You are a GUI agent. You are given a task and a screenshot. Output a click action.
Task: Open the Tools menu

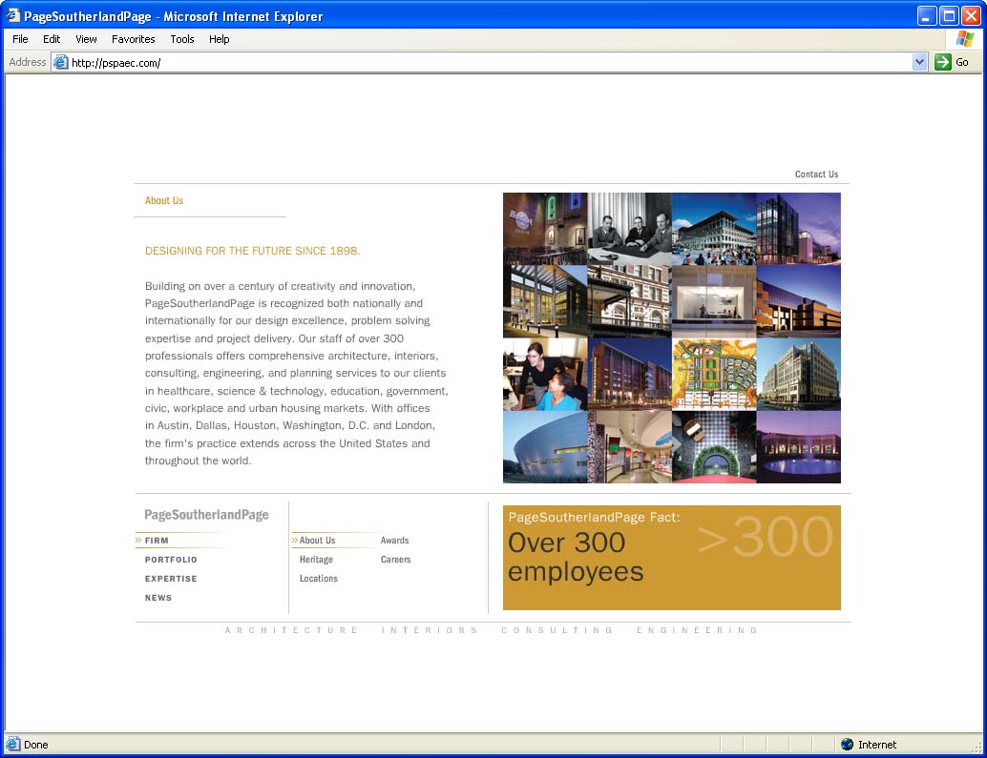click(x=181, y=39)
